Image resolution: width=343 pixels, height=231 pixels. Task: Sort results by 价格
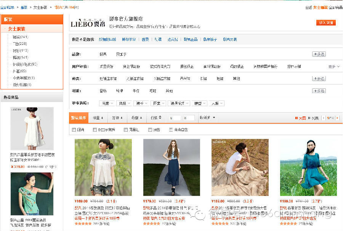(x=156, y=118)
